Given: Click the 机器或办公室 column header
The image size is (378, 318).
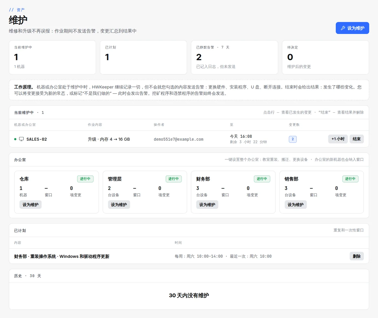Looking at the screenshot, I should (25, 125).
